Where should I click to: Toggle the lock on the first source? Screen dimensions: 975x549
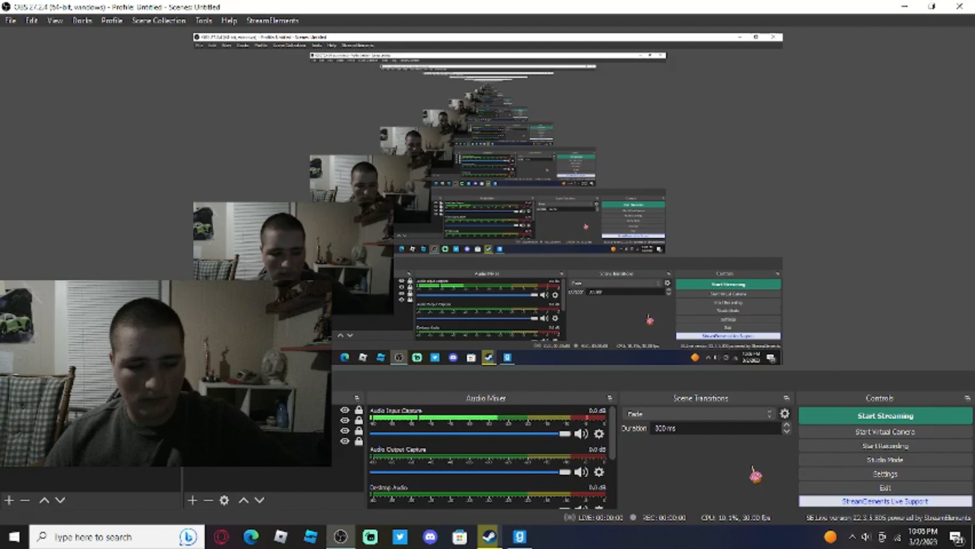[x=358, y=410]
